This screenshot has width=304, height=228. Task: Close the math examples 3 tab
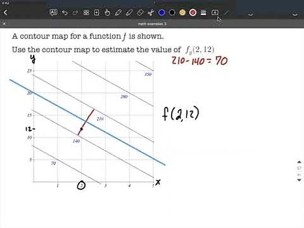coord(3,23)
